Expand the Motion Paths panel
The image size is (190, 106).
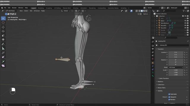161,88
